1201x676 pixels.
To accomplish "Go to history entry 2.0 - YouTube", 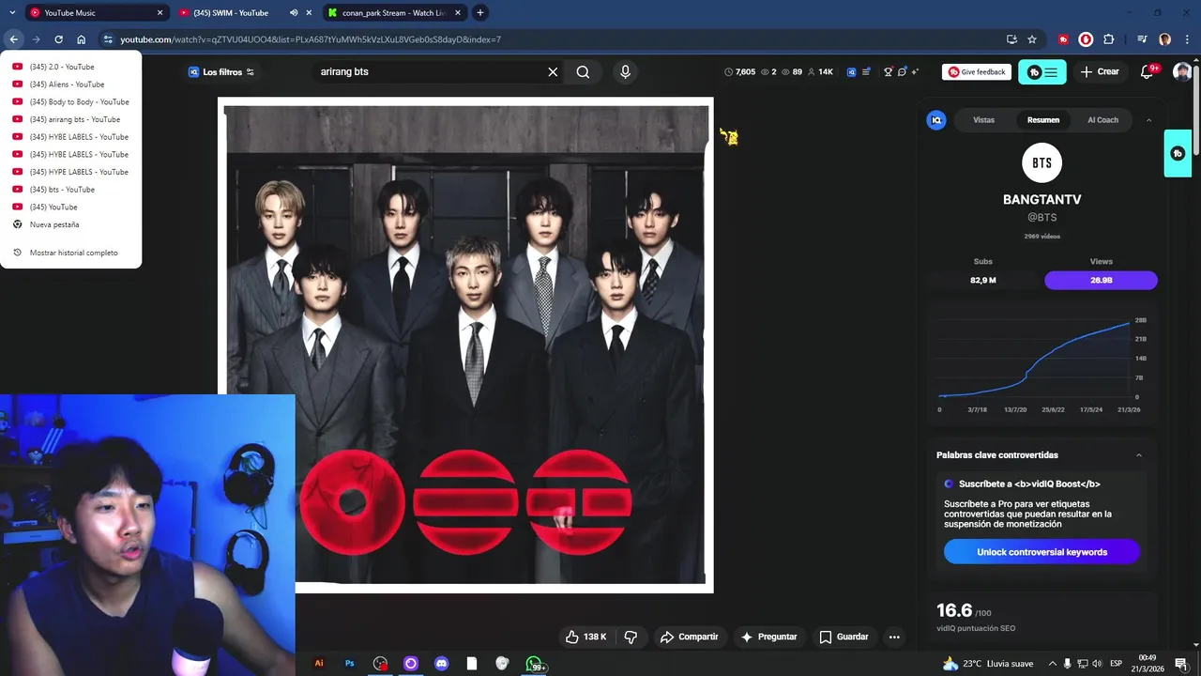I will click(x=70, y=67).
